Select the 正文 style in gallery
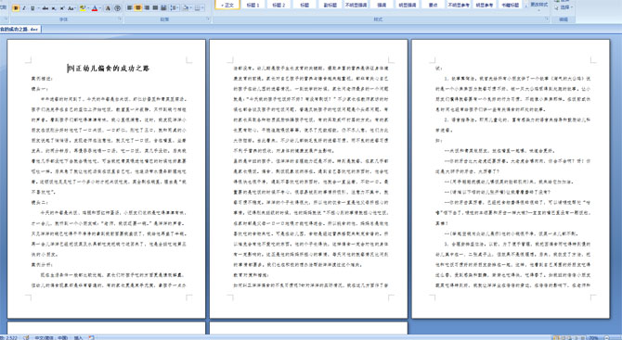Viewport: 622px width, 340px height. [x=227, y=5]
